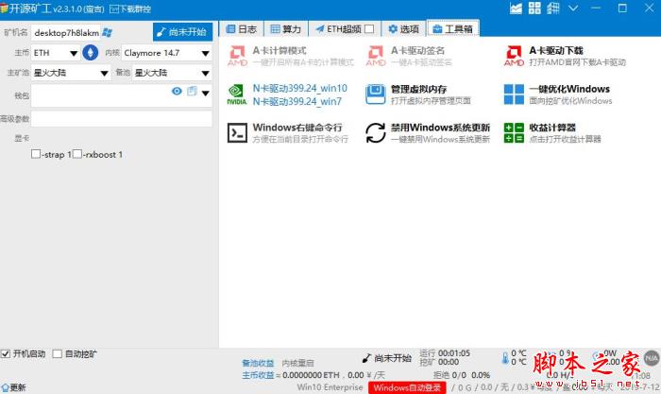Open the 主币 ETH coin dropdown
The height and width of the screenshot is (394, 661).
tap(56, 53)
